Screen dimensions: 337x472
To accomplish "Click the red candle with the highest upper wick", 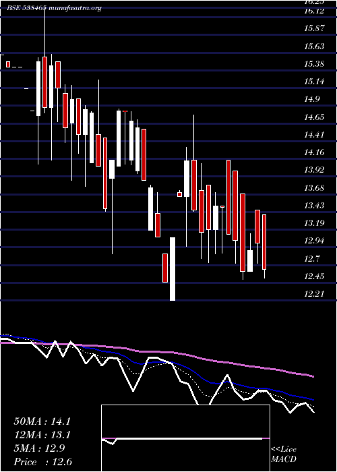I will 45,82.
